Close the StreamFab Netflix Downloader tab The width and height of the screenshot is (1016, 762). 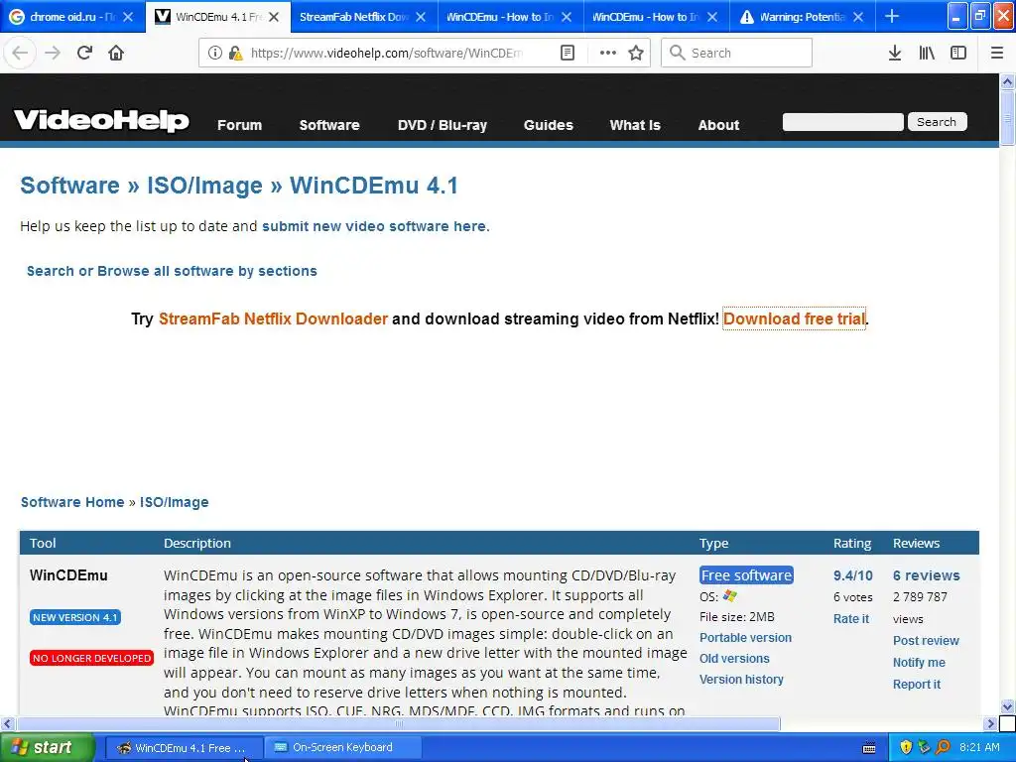coord(421,17)
